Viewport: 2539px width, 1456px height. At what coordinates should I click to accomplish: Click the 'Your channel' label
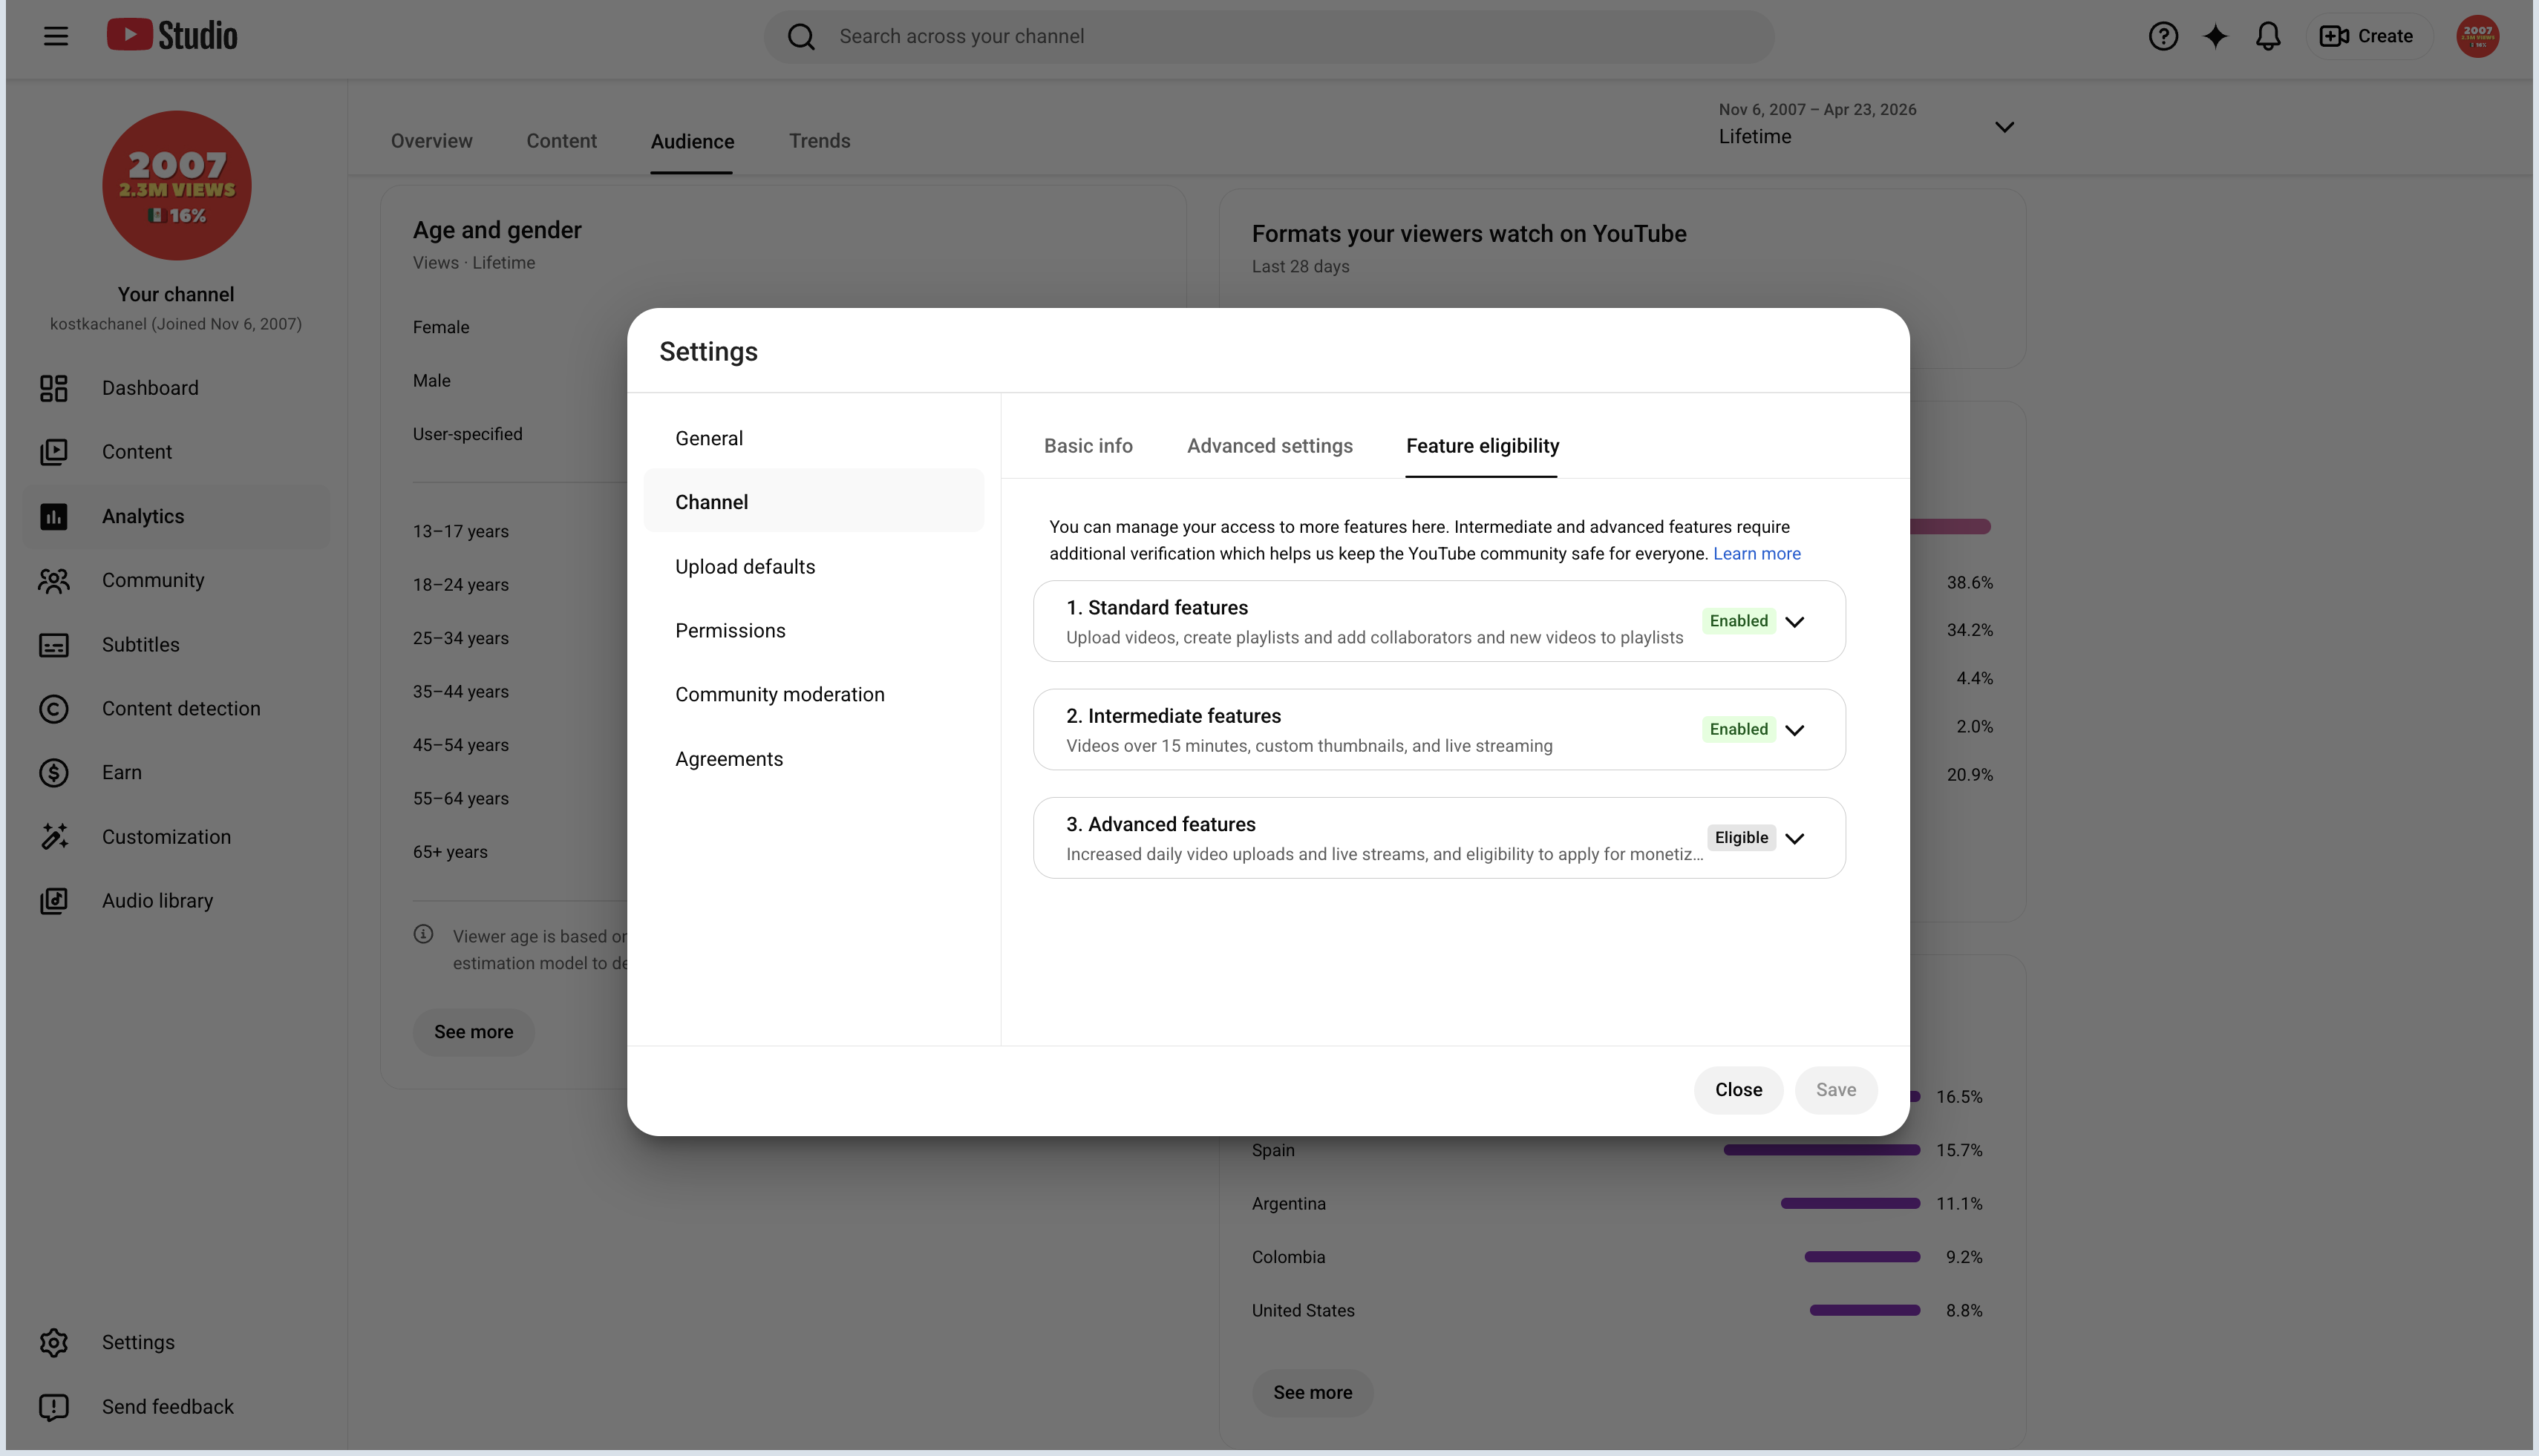[x=176, y=294]
